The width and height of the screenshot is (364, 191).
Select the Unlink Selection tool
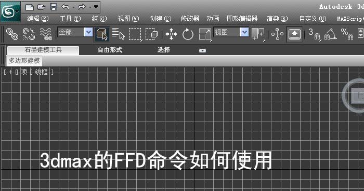pos(29,34)
